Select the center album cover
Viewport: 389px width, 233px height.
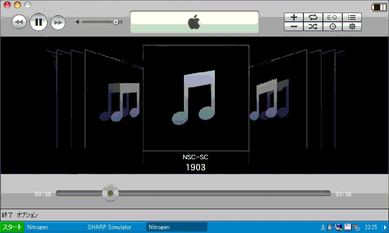coord(196,98)
